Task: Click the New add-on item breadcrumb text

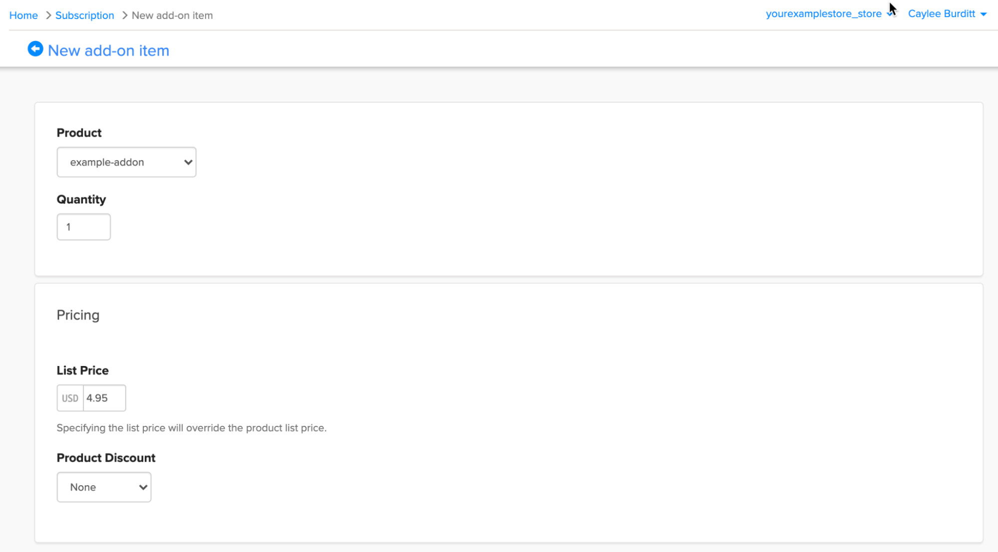Action: point(172,15)
